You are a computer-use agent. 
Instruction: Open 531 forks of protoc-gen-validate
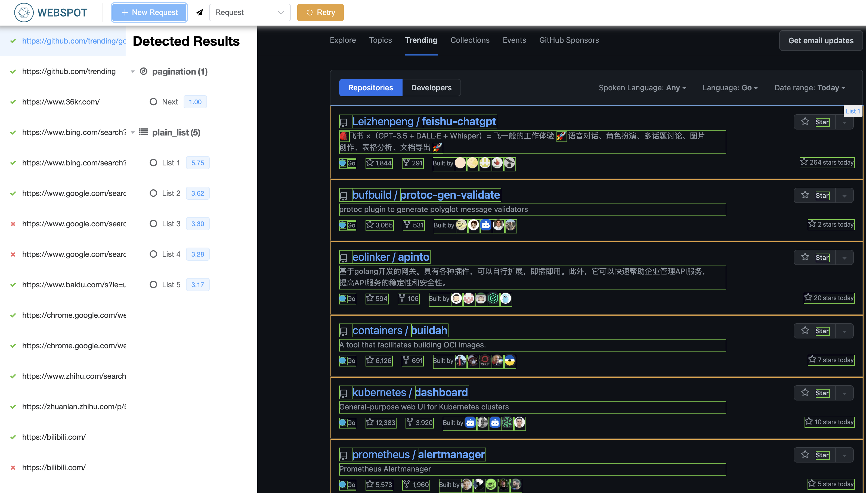pos(413,225)
